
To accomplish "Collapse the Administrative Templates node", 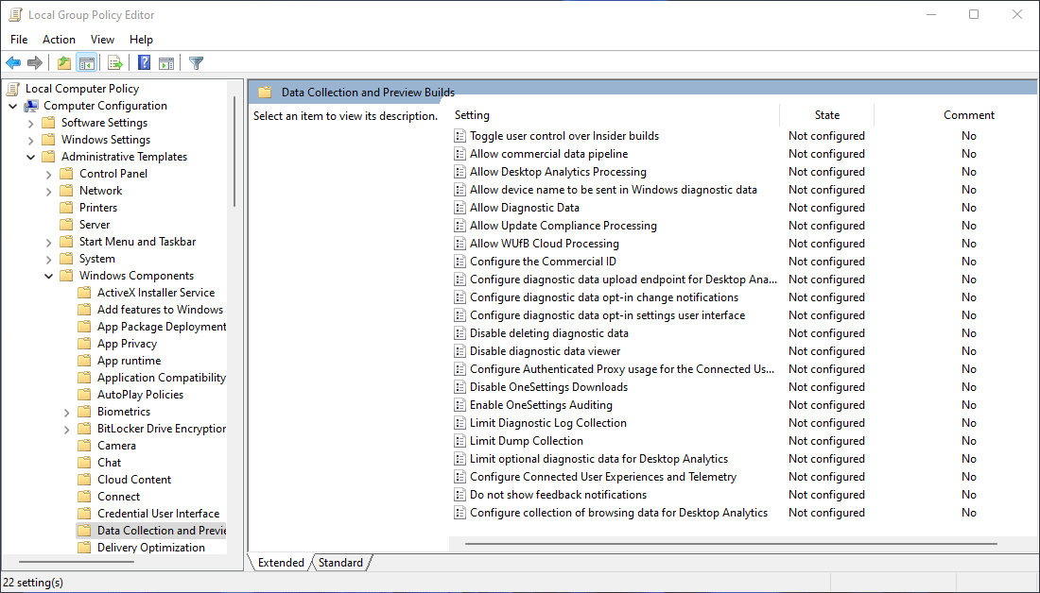I will tap(30, 157).
